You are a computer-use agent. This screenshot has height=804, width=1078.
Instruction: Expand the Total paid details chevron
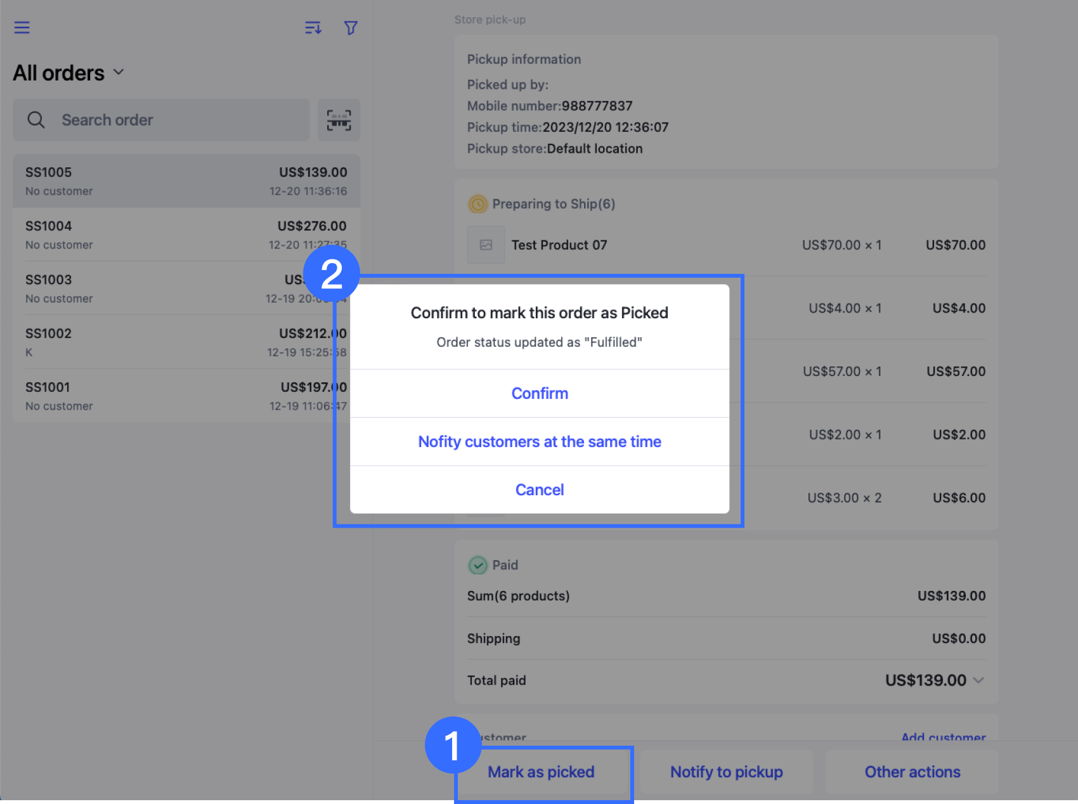978,680
